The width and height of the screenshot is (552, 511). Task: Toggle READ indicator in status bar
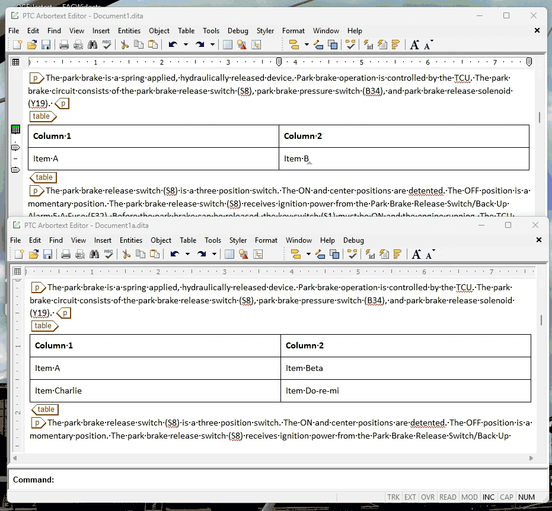[448, 497]
